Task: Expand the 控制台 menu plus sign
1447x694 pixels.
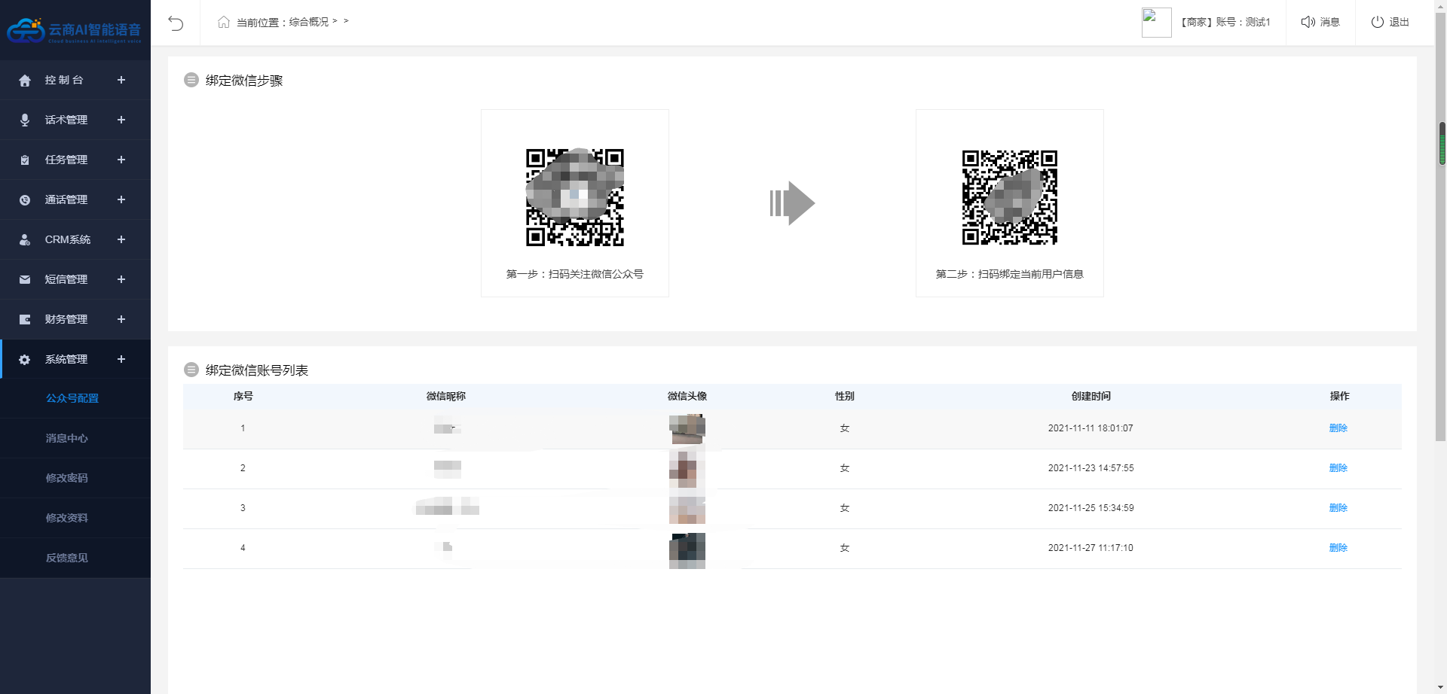Action: point(121,81)
